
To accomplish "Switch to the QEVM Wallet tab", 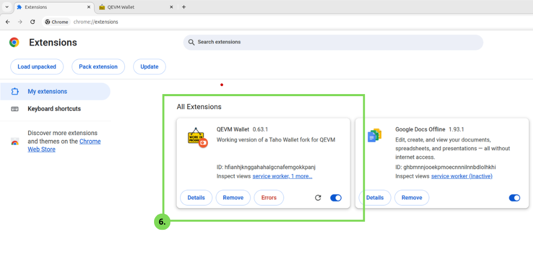I will tap(136, 7).
